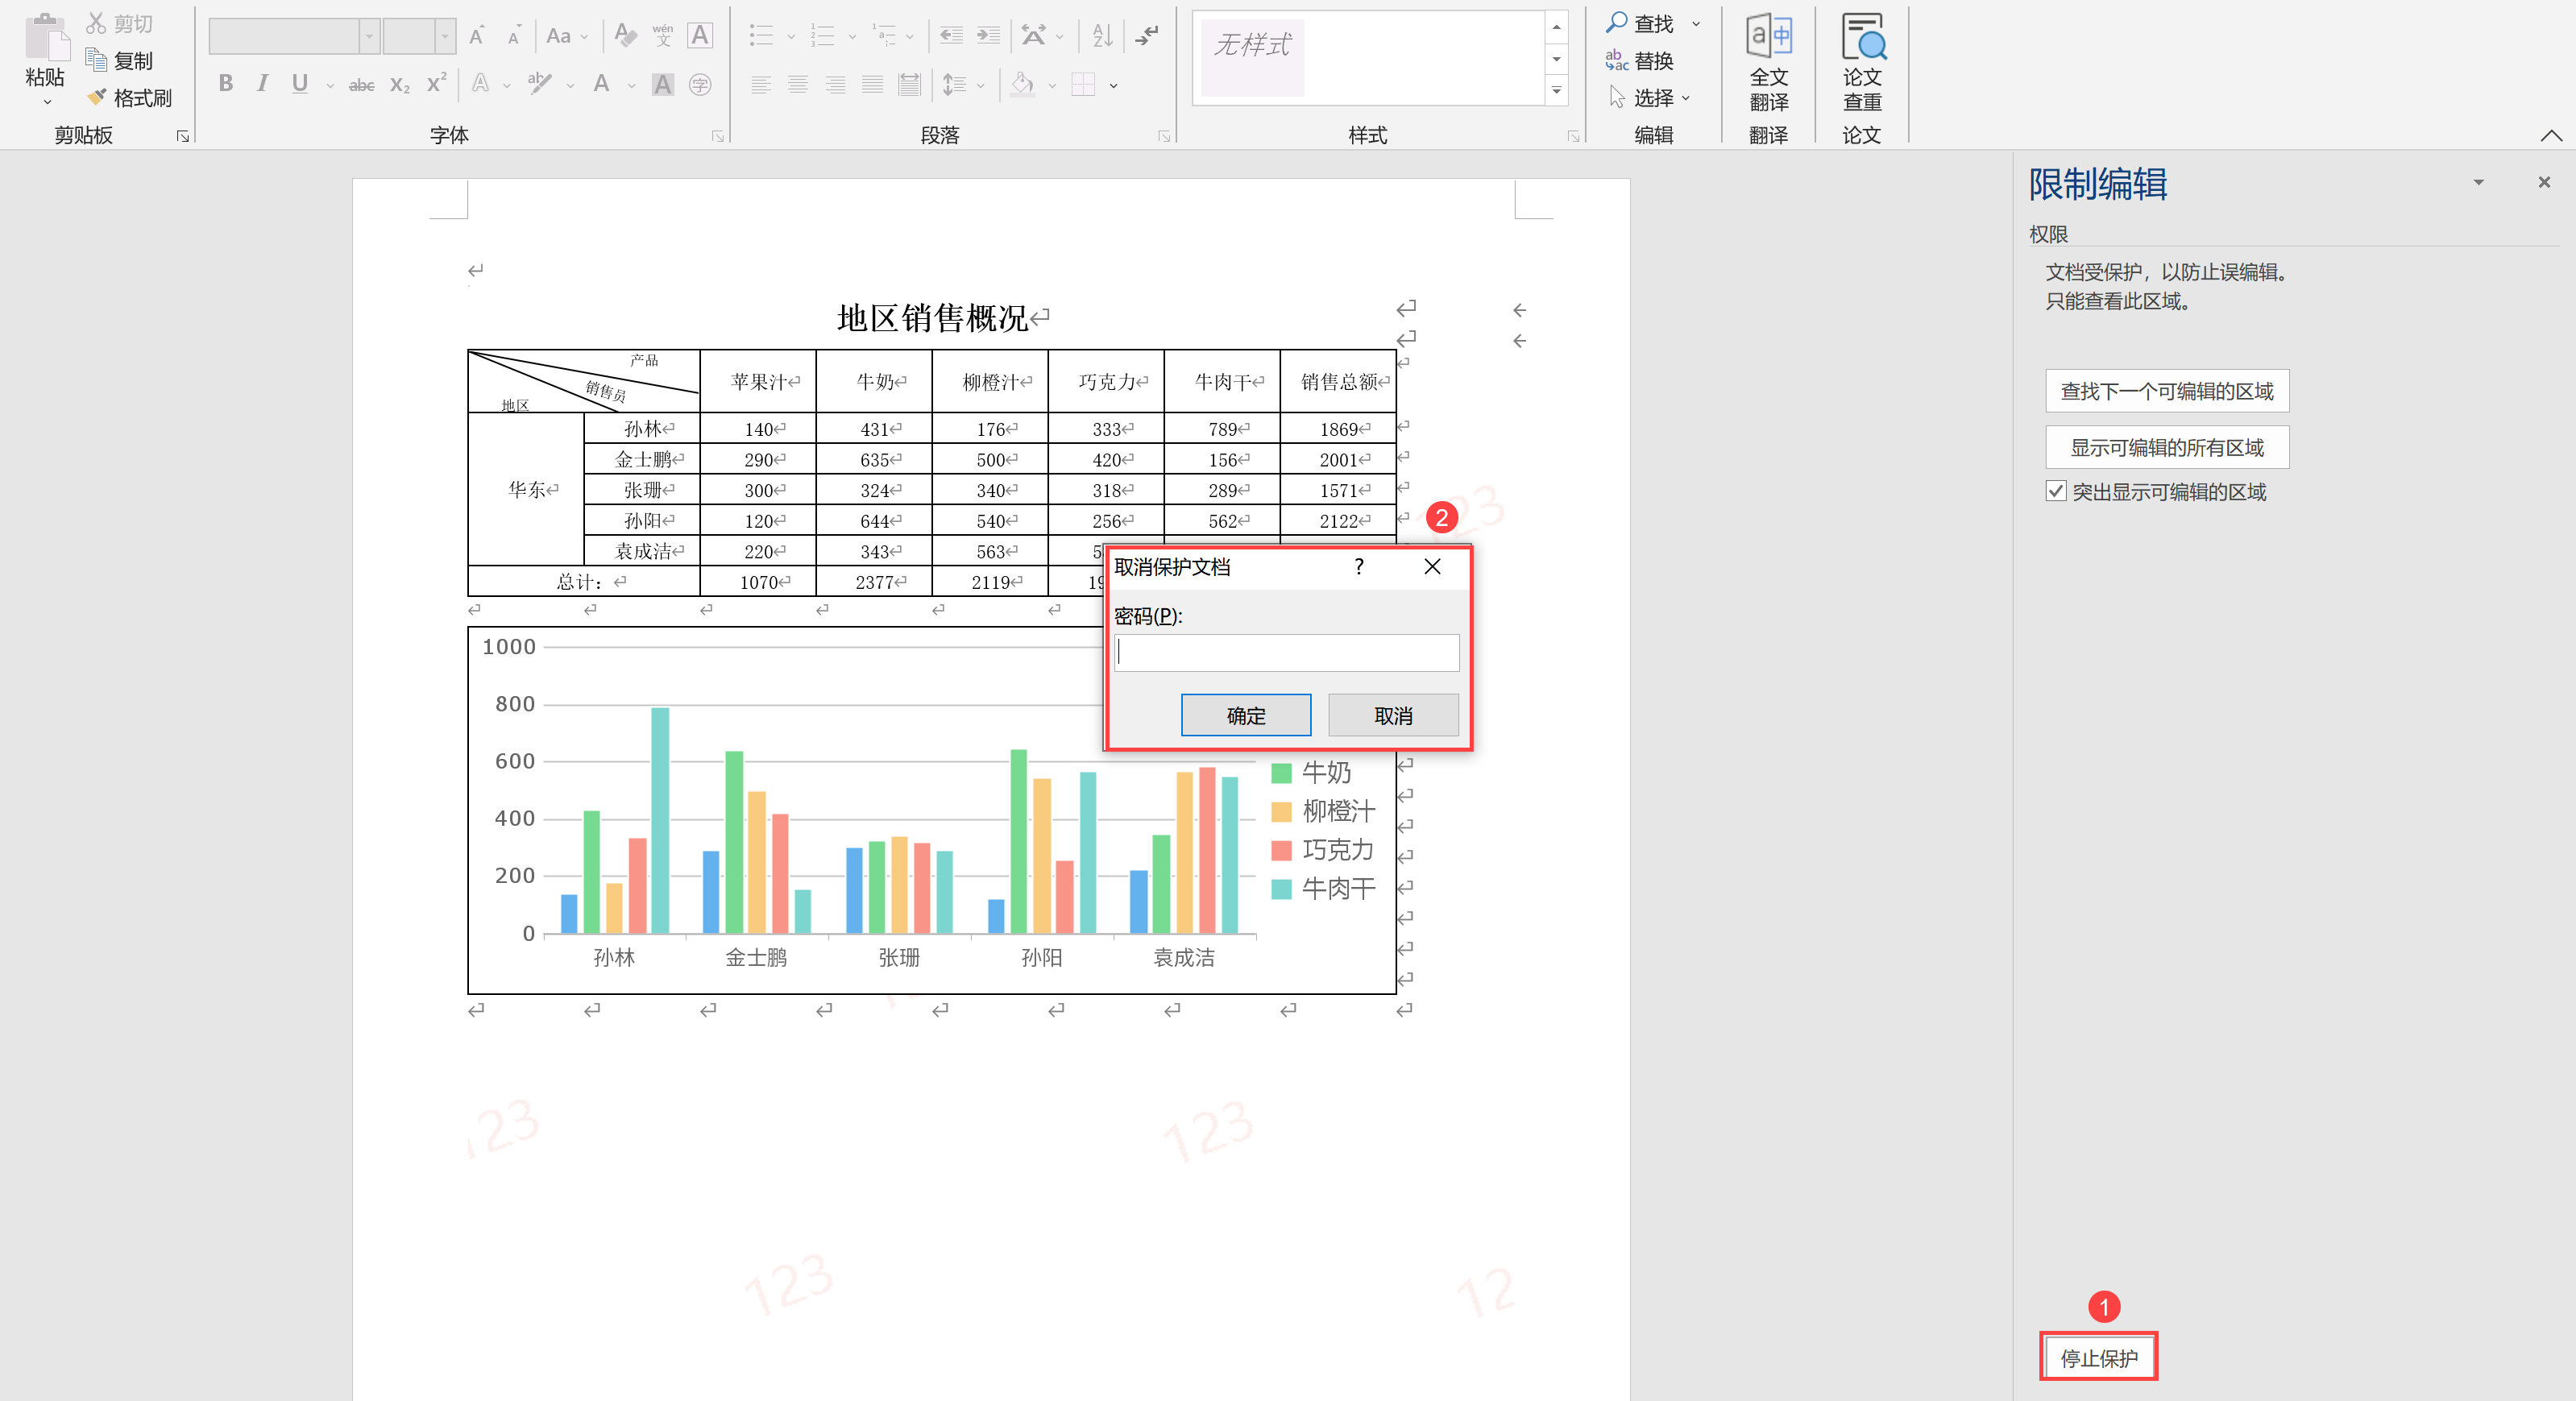Click the shading paint bucket color
The image size is (2576, 1401).
point(1022,84)
